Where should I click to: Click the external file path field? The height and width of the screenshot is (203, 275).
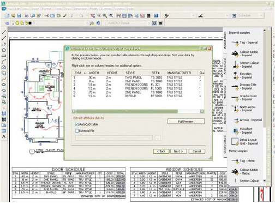(114, 138)
